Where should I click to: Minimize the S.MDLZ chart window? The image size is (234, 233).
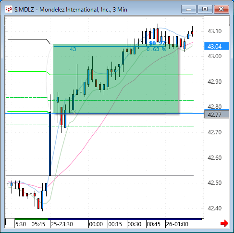click(x=189, y=9)
